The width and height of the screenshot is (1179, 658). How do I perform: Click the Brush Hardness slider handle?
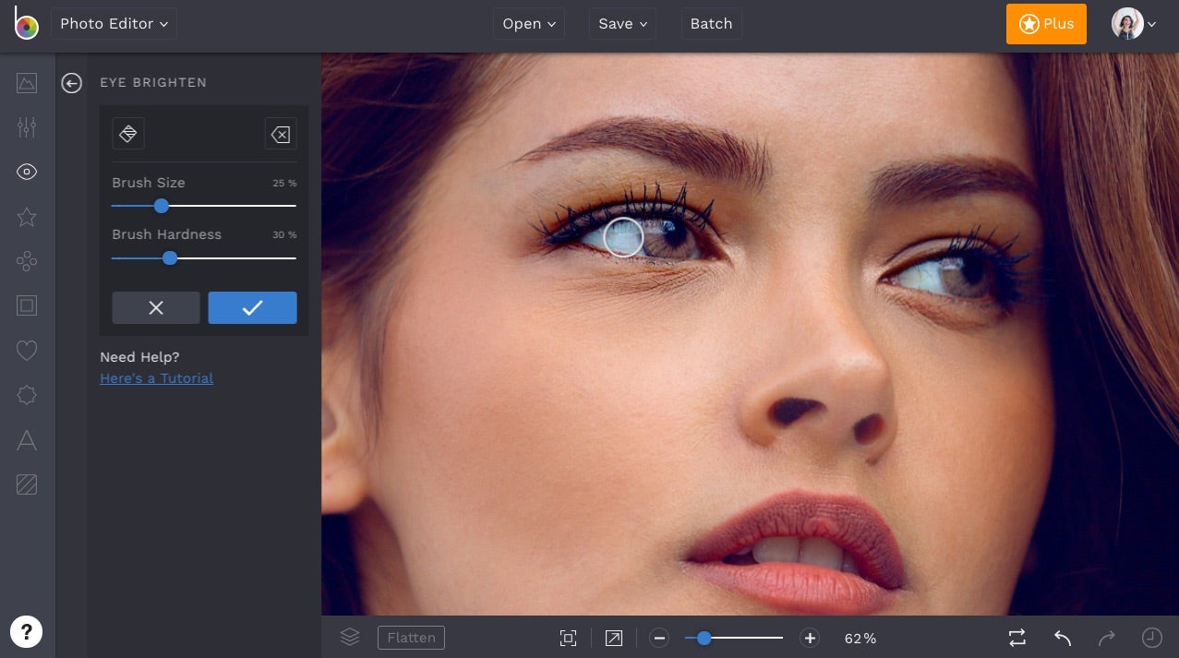coord(170,258)
